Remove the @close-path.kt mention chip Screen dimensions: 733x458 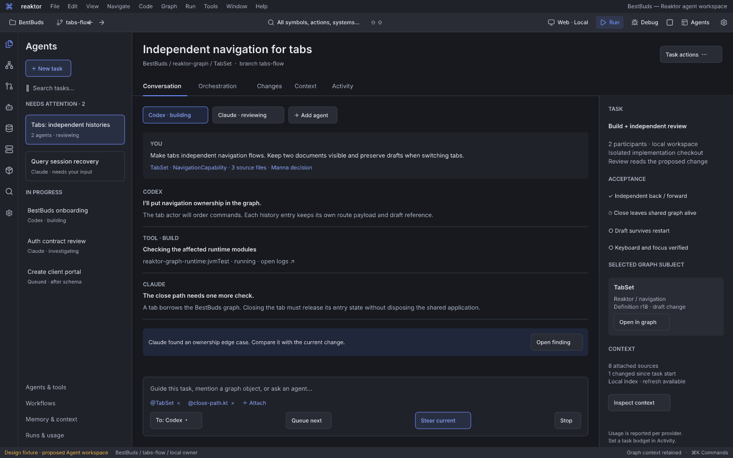tap(233, 403)
